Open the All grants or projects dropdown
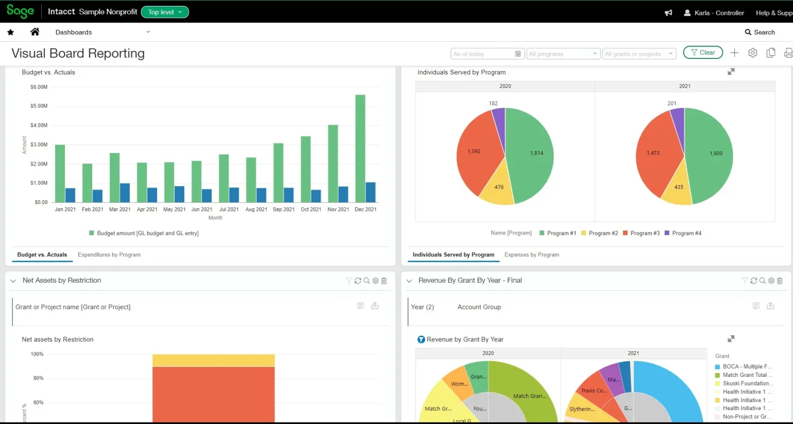 [639, 54]
